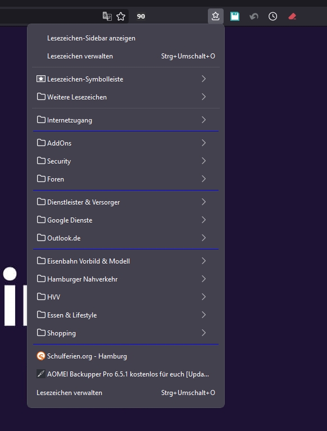The image size is (327, 431).
Task: Select Lesezeichen-Sidebar anzeigen
Action: click(x=126, y=38)
